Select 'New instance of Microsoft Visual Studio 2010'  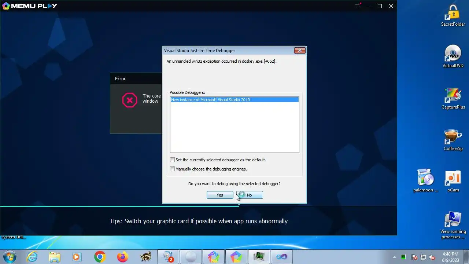(234, 100)
